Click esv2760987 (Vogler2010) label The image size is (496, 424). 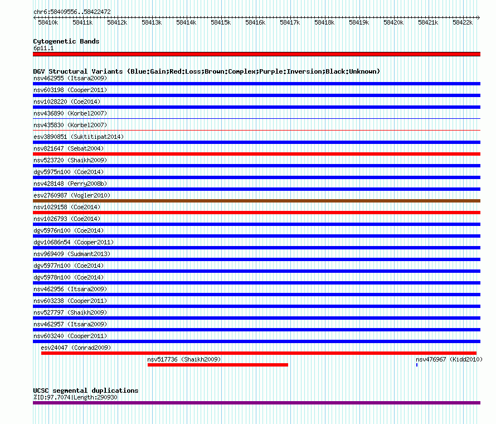coord(72,195)
